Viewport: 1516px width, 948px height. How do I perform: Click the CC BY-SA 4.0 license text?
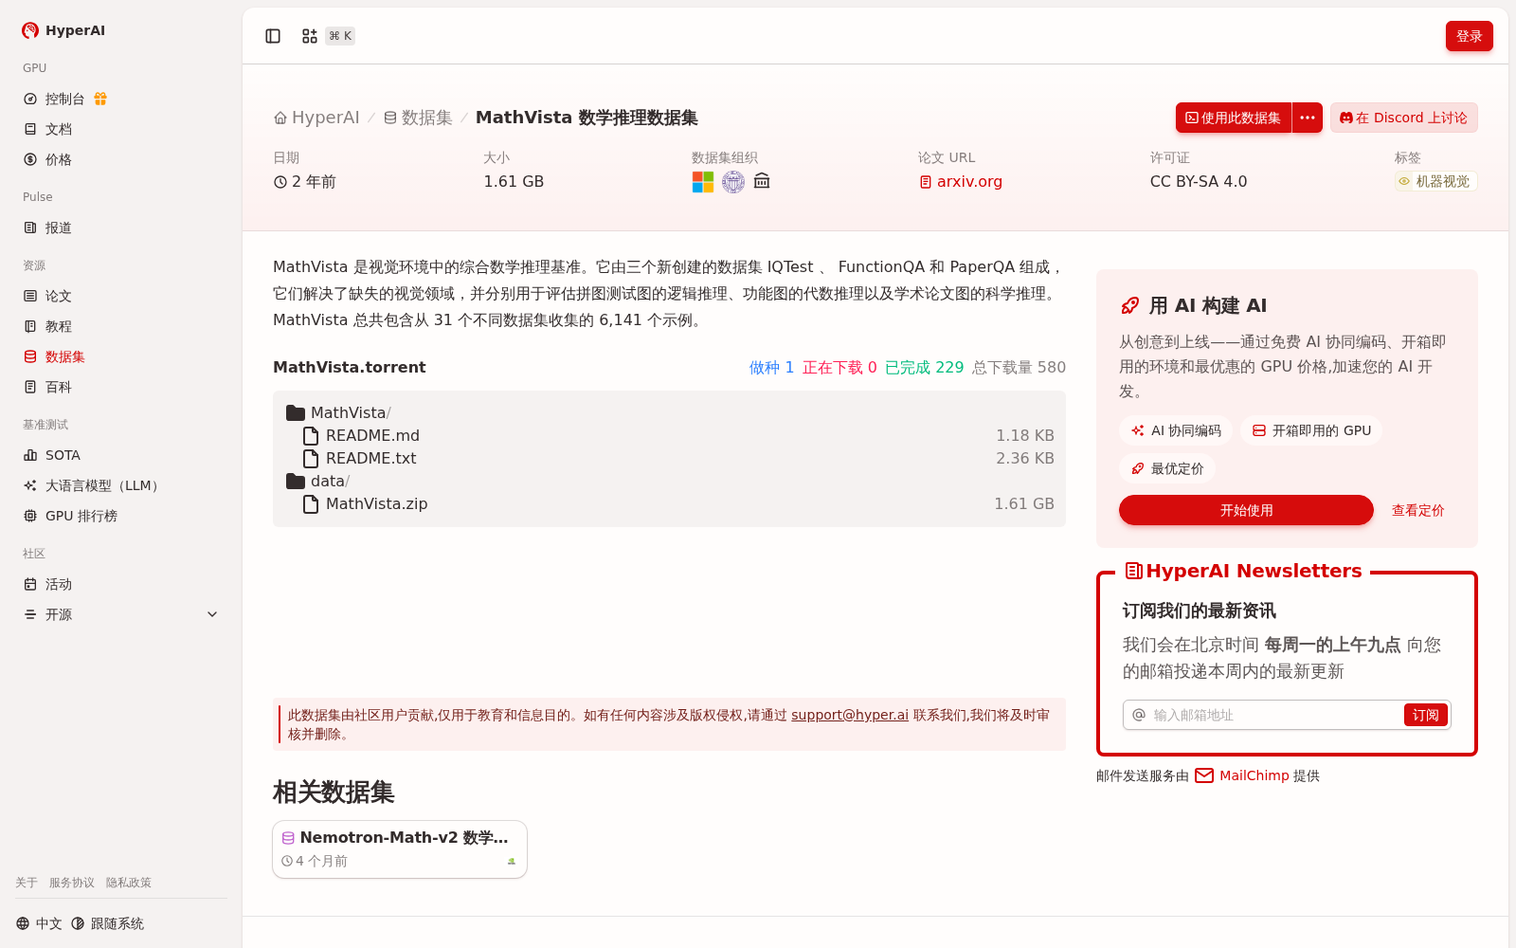point(1199,181)
